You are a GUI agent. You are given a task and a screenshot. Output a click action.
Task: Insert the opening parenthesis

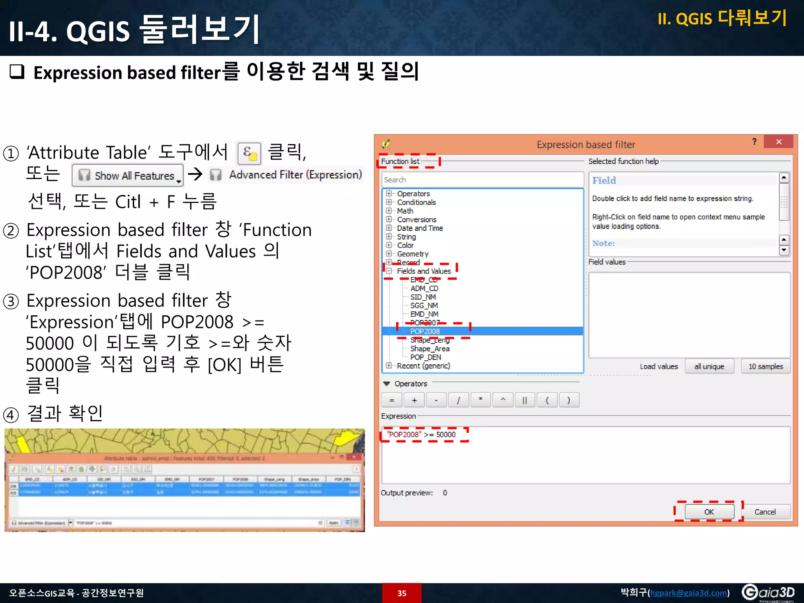547,400
